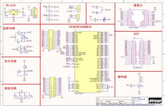Select the USB connector component
Image resolution: width=165 pixels, height=106 pixels.
tap(35, 12)
